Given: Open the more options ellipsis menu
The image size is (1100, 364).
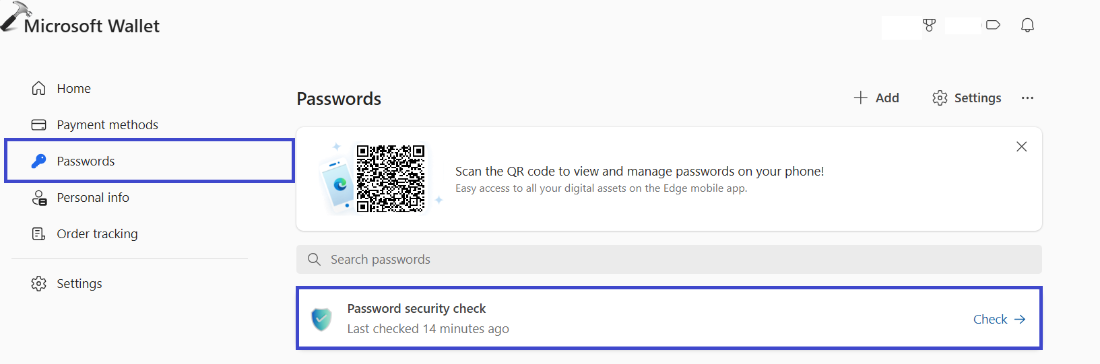Looking at the screenshot, I should click(1027, 98).
